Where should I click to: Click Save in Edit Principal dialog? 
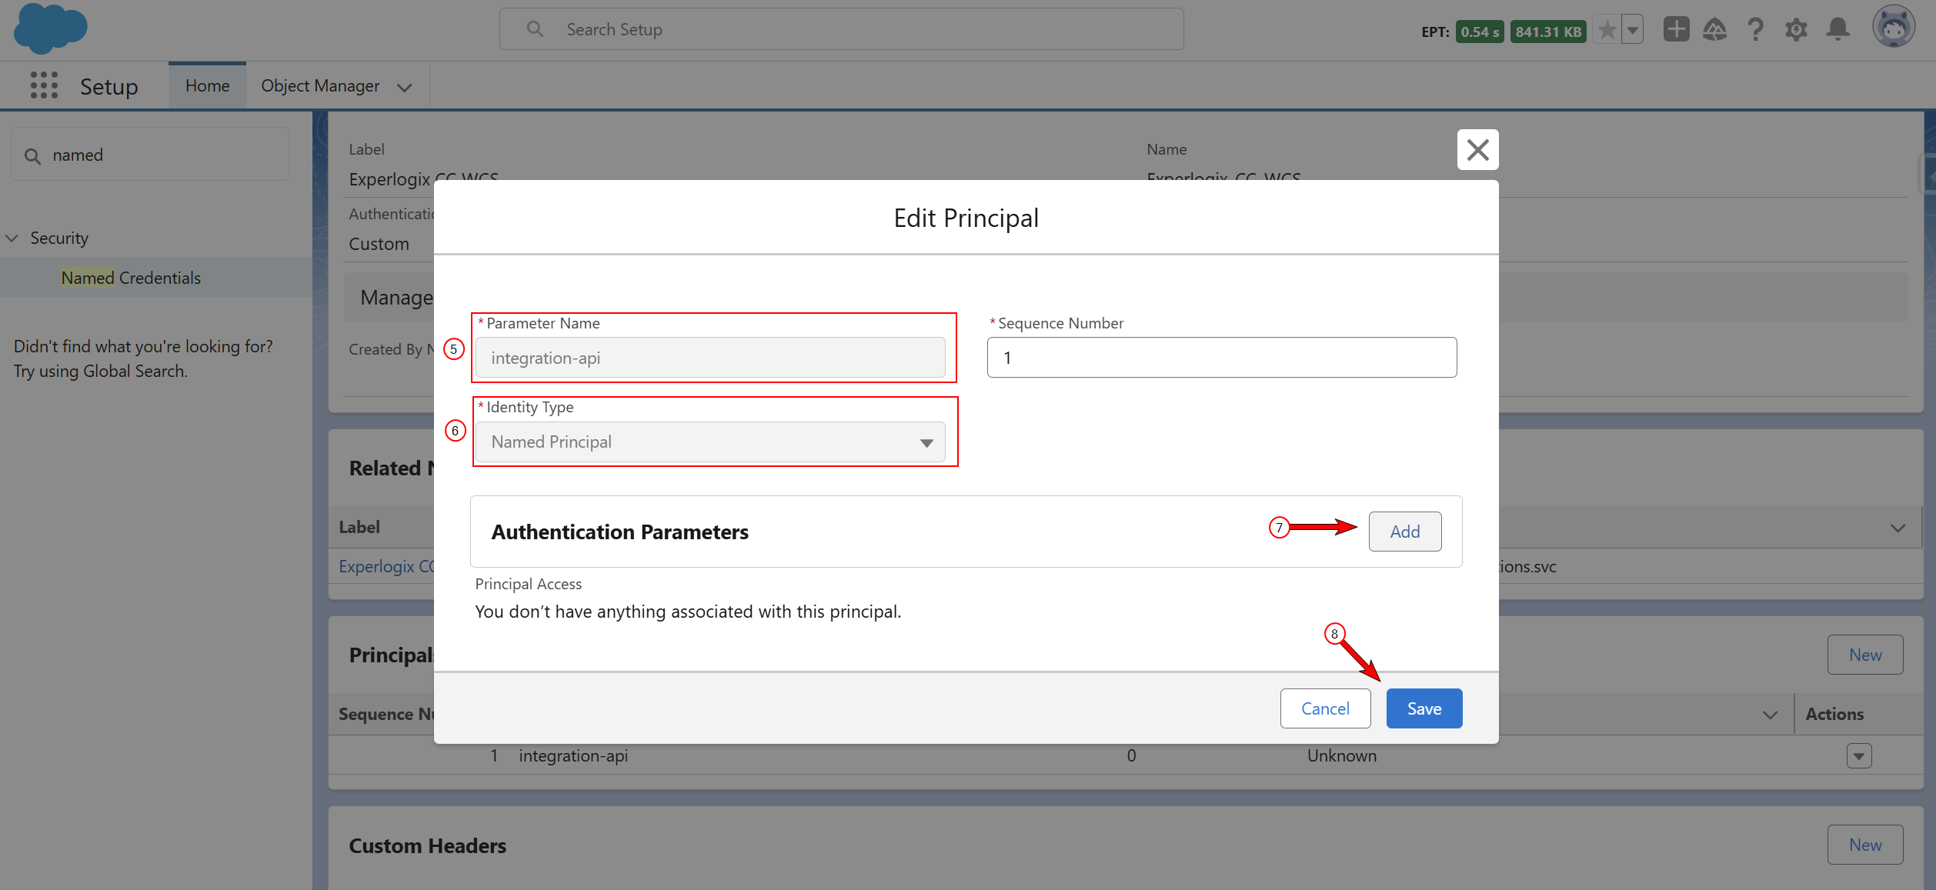coord(1424,708)
